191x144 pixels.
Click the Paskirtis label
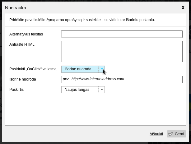16,90
